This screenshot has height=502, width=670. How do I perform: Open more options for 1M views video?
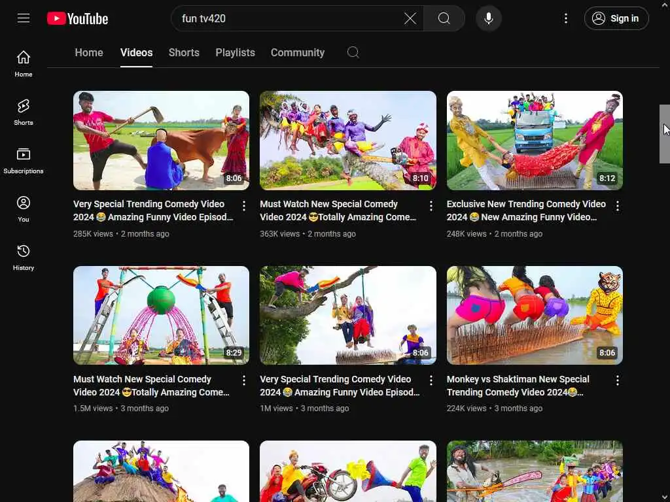(431, 380)
